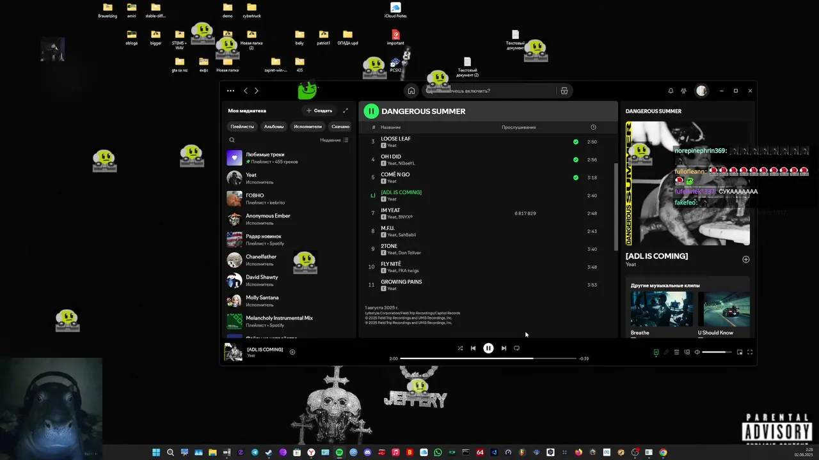Screen dimensions: 819x460
Task: Skip to the previous track
Action: click(x=473, y=348)
